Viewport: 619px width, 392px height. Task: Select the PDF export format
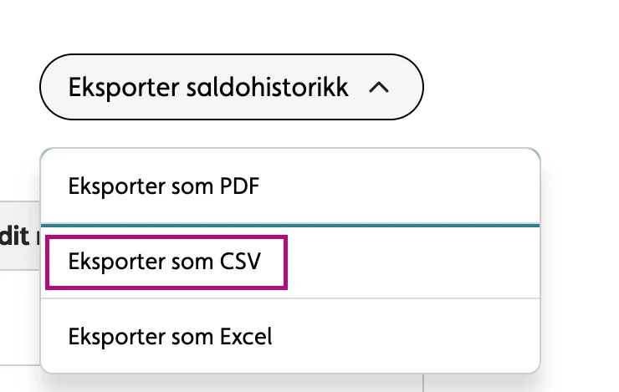click(164, 186)
